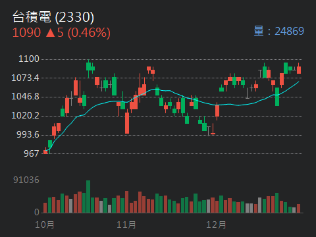The width and height of the screenshot is (316, 237).
Task: Click the 91036 volume axis label
Action: 26,180
